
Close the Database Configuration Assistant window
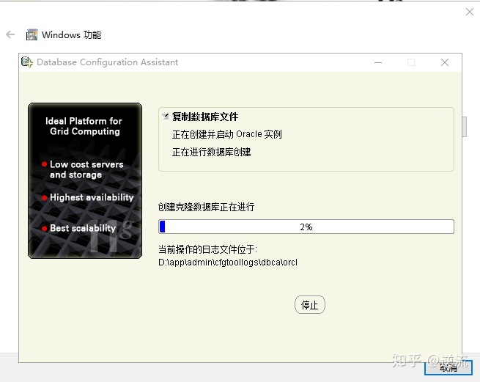445,62
